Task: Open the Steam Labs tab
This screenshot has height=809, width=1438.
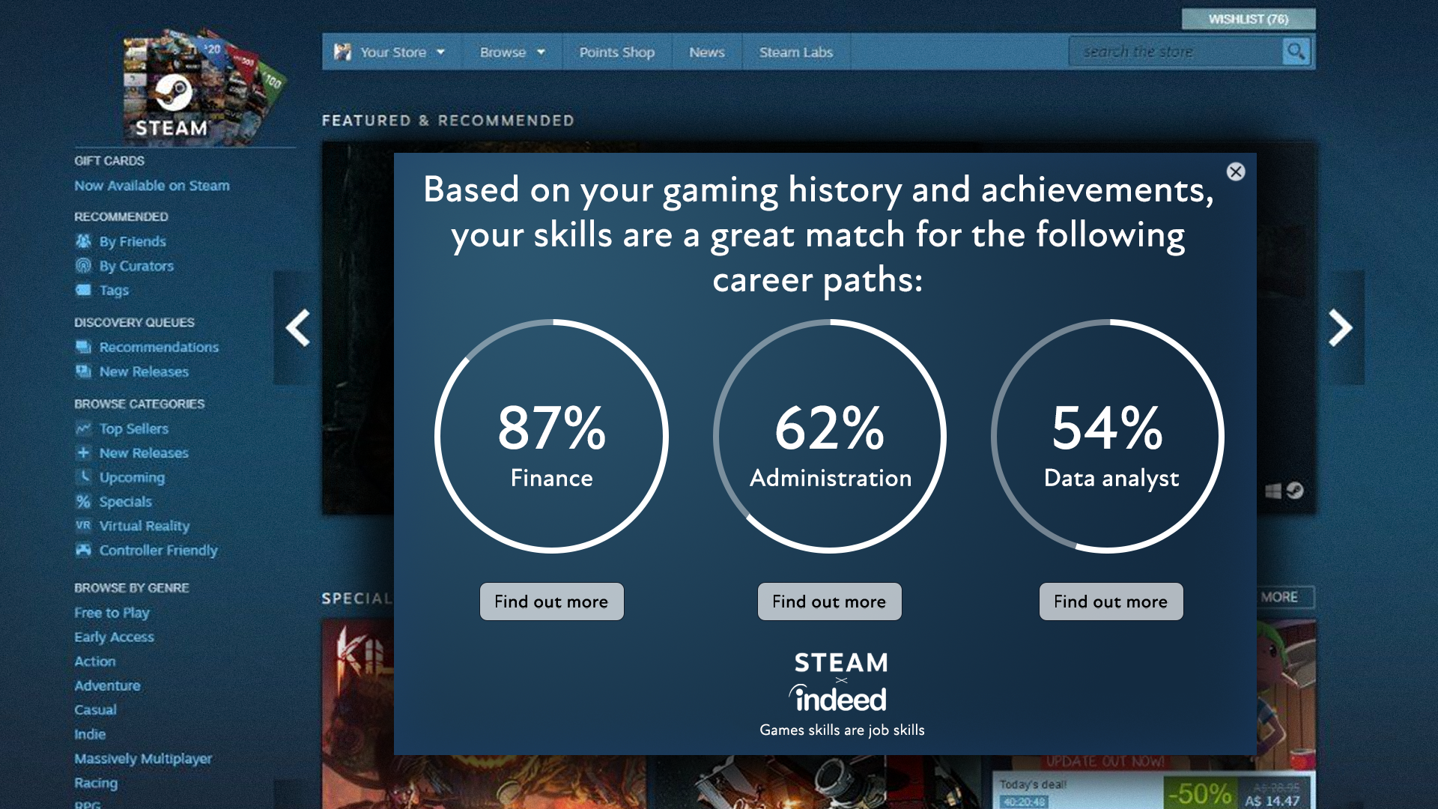Action: (795, 52)
